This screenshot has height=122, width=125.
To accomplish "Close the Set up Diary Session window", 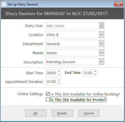I will (x=119, y=4).
